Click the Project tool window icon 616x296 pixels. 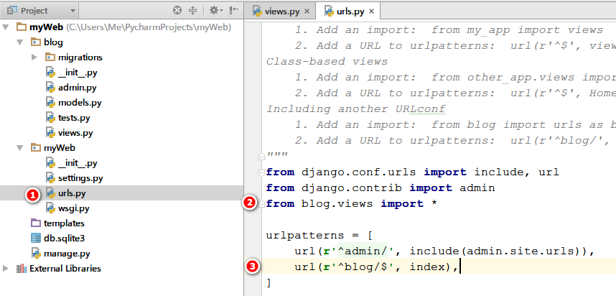pos(12,11)
